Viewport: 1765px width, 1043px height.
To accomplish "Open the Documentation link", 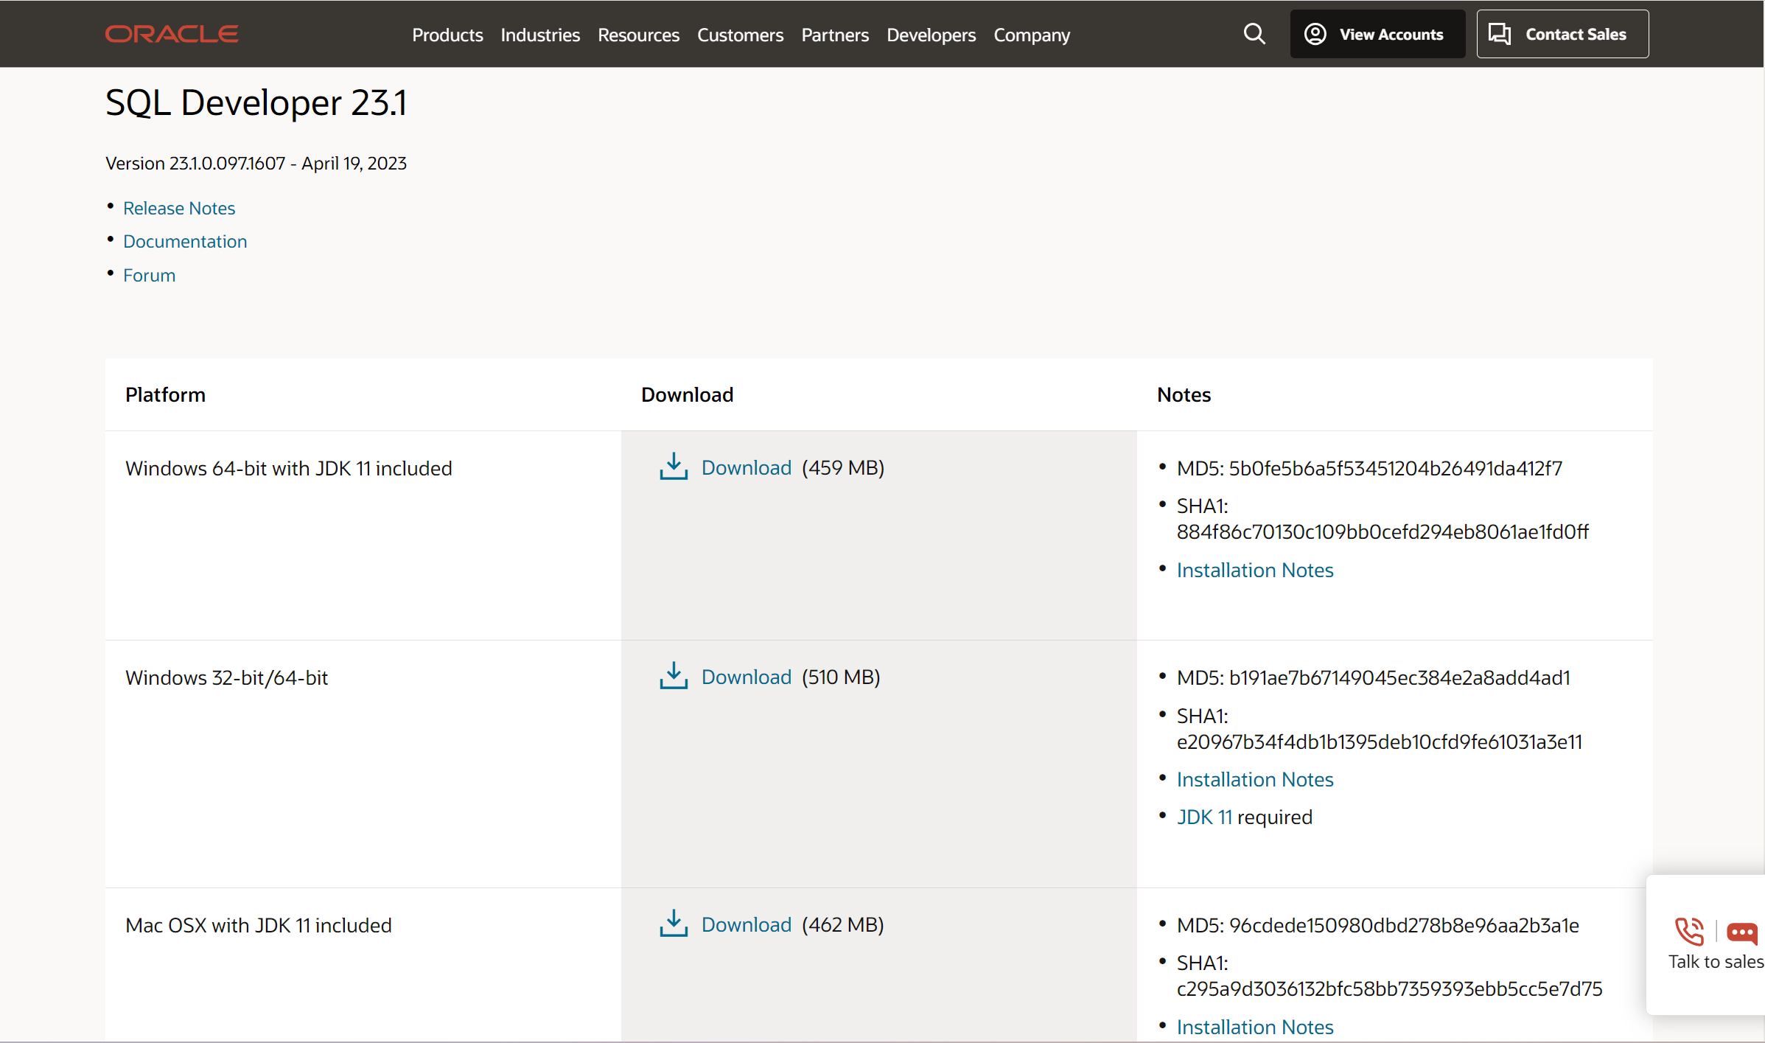I will point(185,241).
